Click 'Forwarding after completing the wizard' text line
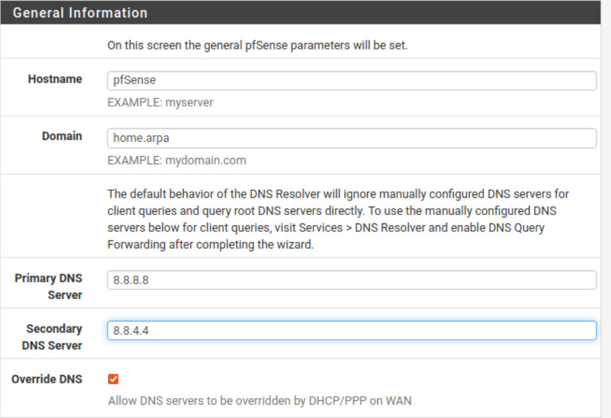 (211, 245)
